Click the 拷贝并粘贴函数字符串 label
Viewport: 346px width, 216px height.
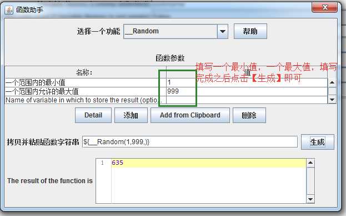coord(43,142)
